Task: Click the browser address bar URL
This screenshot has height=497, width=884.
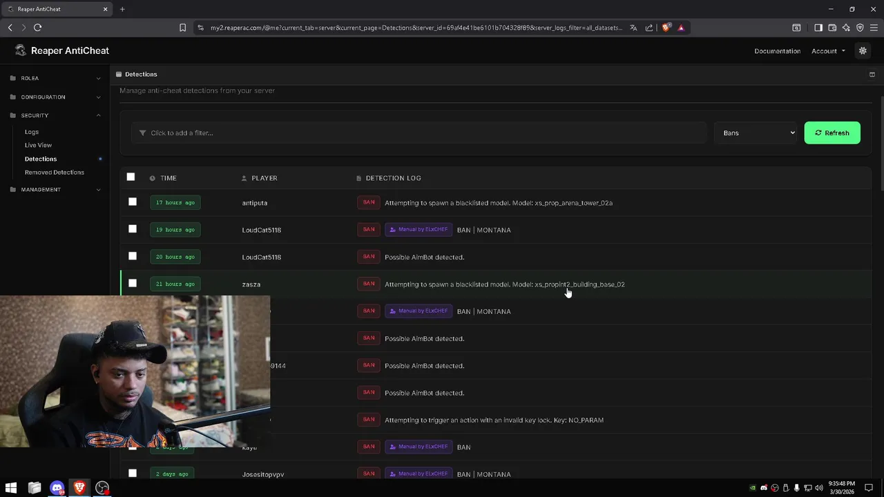Action: (x=416, y=28)
